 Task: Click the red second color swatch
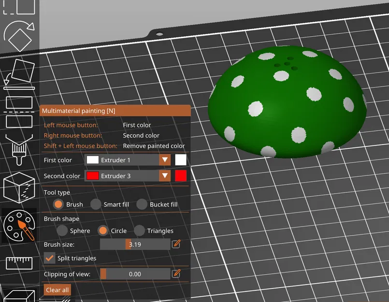click(x=181, y=176)
